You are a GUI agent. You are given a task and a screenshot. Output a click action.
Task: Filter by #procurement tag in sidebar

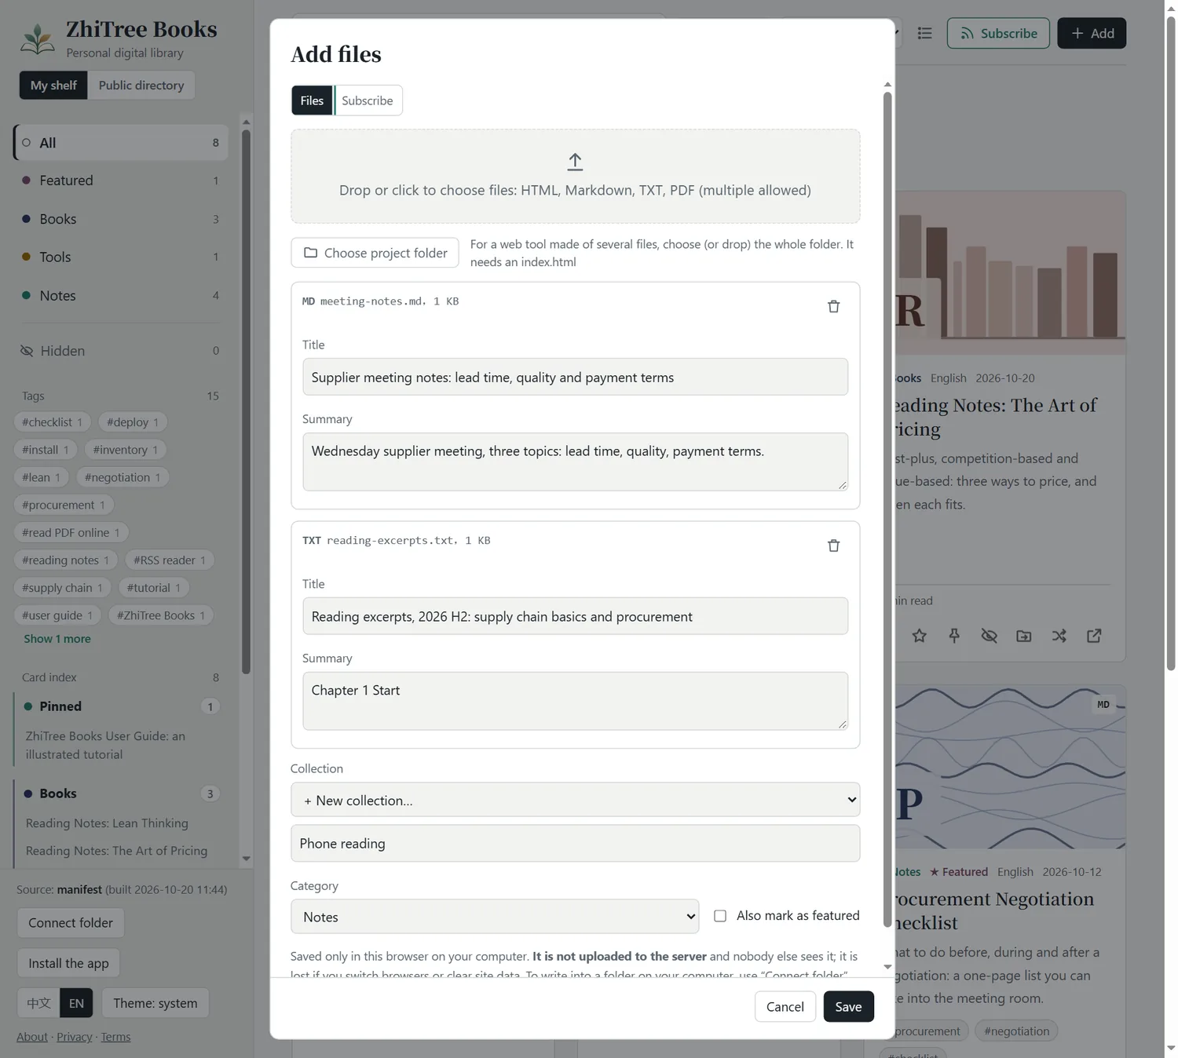[64, 505]
